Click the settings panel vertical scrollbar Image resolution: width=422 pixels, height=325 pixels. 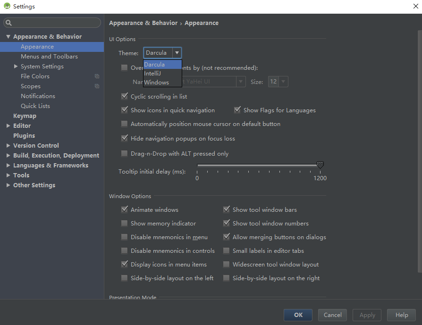tap(420, 151)
